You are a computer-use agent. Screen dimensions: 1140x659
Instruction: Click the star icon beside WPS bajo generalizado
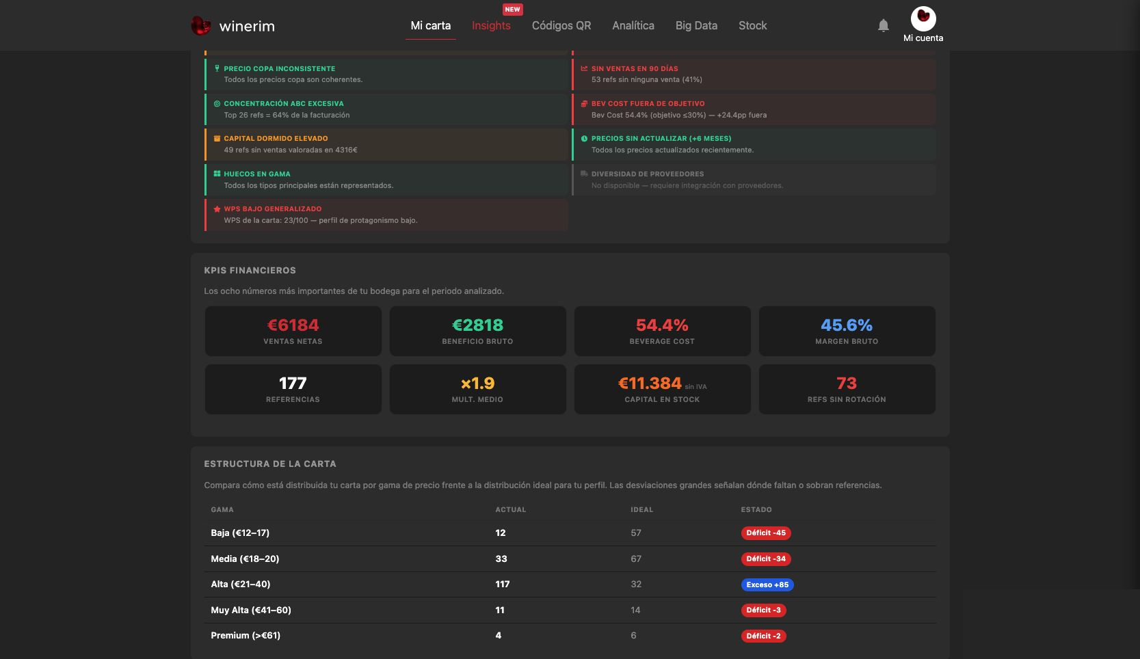click(x=217, y=209)
